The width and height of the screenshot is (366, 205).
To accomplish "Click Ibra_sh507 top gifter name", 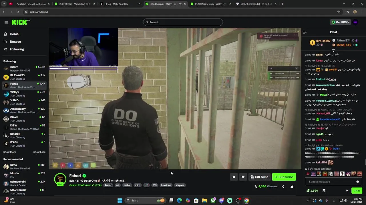I will pyautogui.click(x=323, y=41).
